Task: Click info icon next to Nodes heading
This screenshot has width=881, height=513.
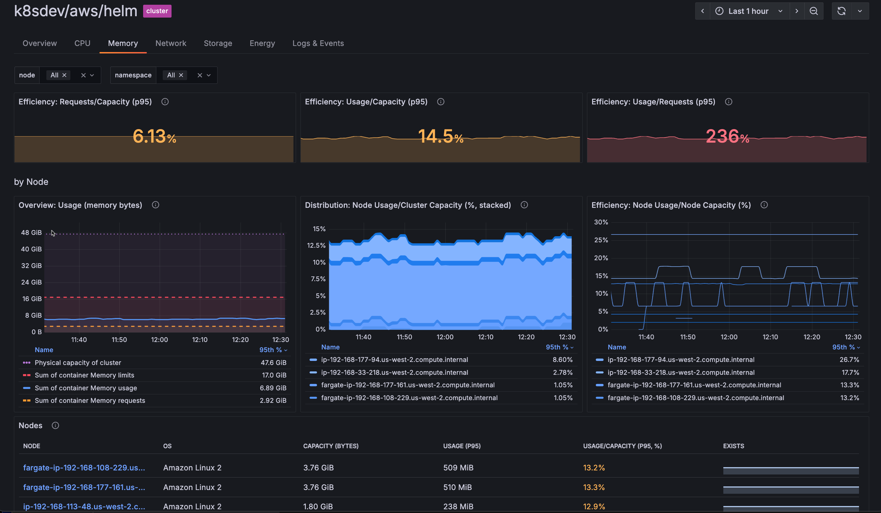Action: [55, 425]
